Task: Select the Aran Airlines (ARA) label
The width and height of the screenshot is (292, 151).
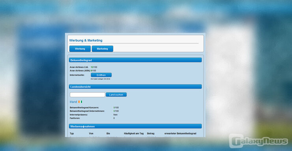Action: [x=80, y=70]
